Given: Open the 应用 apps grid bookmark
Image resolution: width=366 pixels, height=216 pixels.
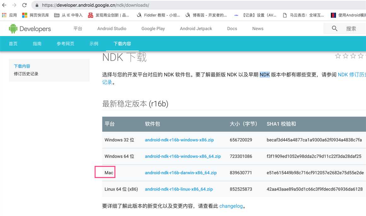Looking at the screenshot, I should coord(9,15).
